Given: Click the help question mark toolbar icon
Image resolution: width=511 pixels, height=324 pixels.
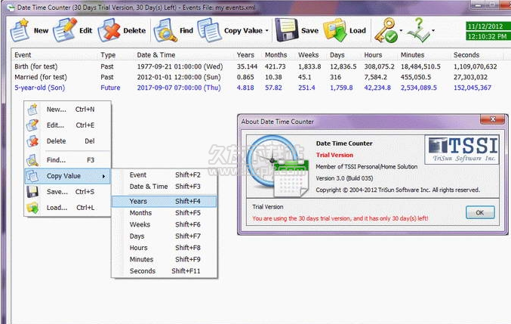Looking at the screenshot, I should coord(418,30).
